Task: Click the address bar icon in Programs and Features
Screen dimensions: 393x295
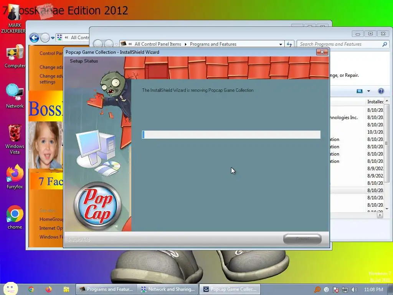Action: coord(123,44)
